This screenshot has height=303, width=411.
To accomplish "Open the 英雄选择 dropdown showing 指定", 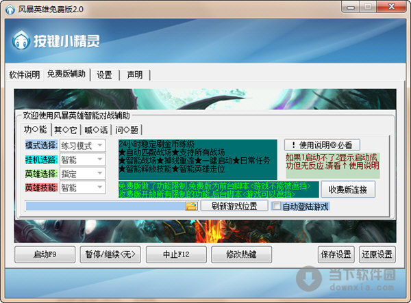I will (83, 174).
